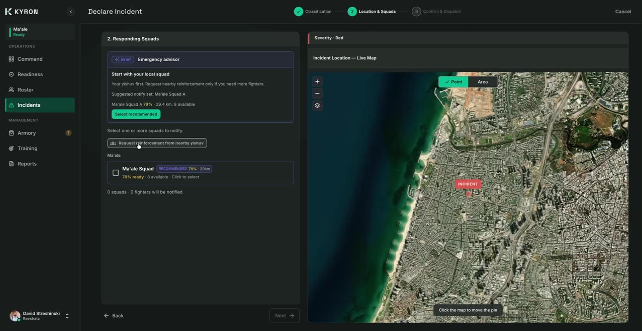The width and height of the screenshot is (642, 331).
Task: Zoom out on the live map
Action: click(x=317, y=94)
